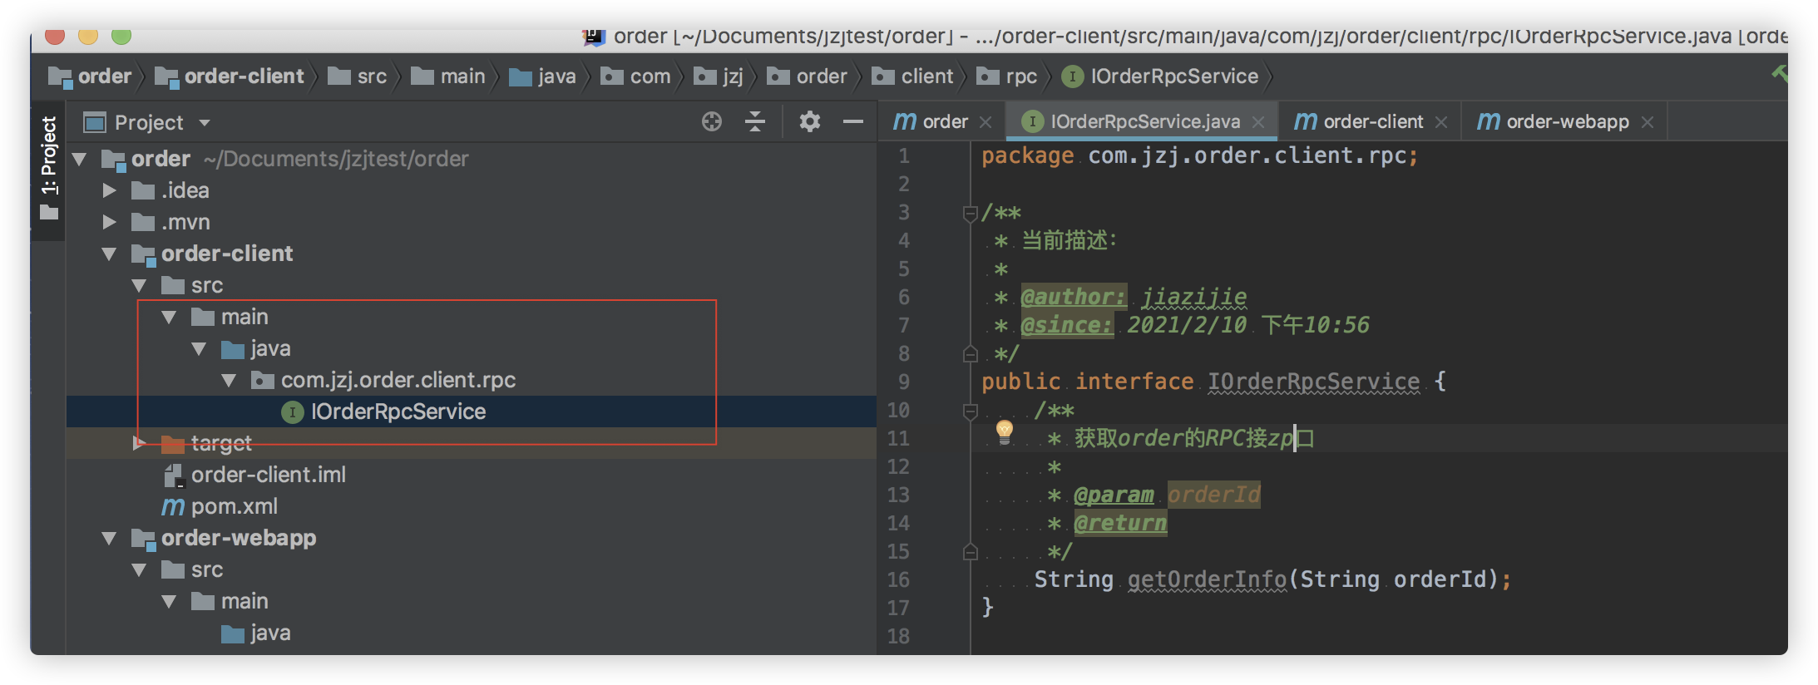Click the intention lightbulb on line 11
This screenshot has height=685, width=1818.
click(1005, 431)
